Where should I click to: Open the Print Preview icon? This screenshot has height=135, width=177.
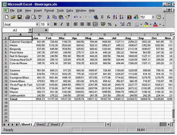pos(34,17)
